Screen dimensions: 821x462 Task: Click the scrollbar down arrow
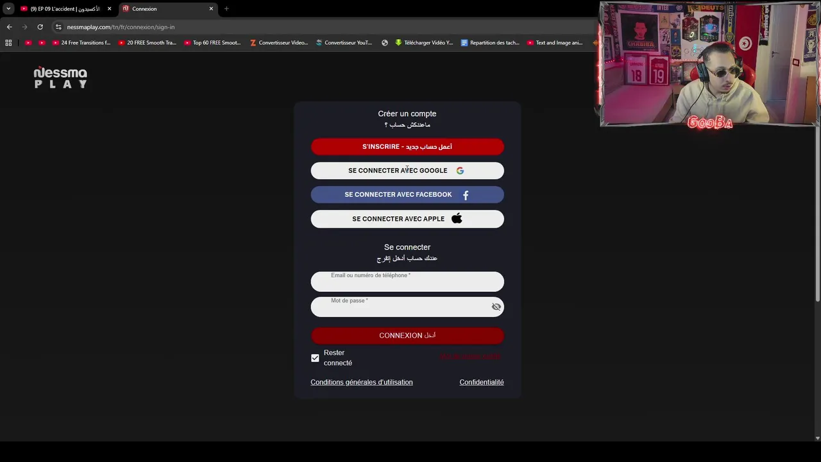[x=817, y=438]
